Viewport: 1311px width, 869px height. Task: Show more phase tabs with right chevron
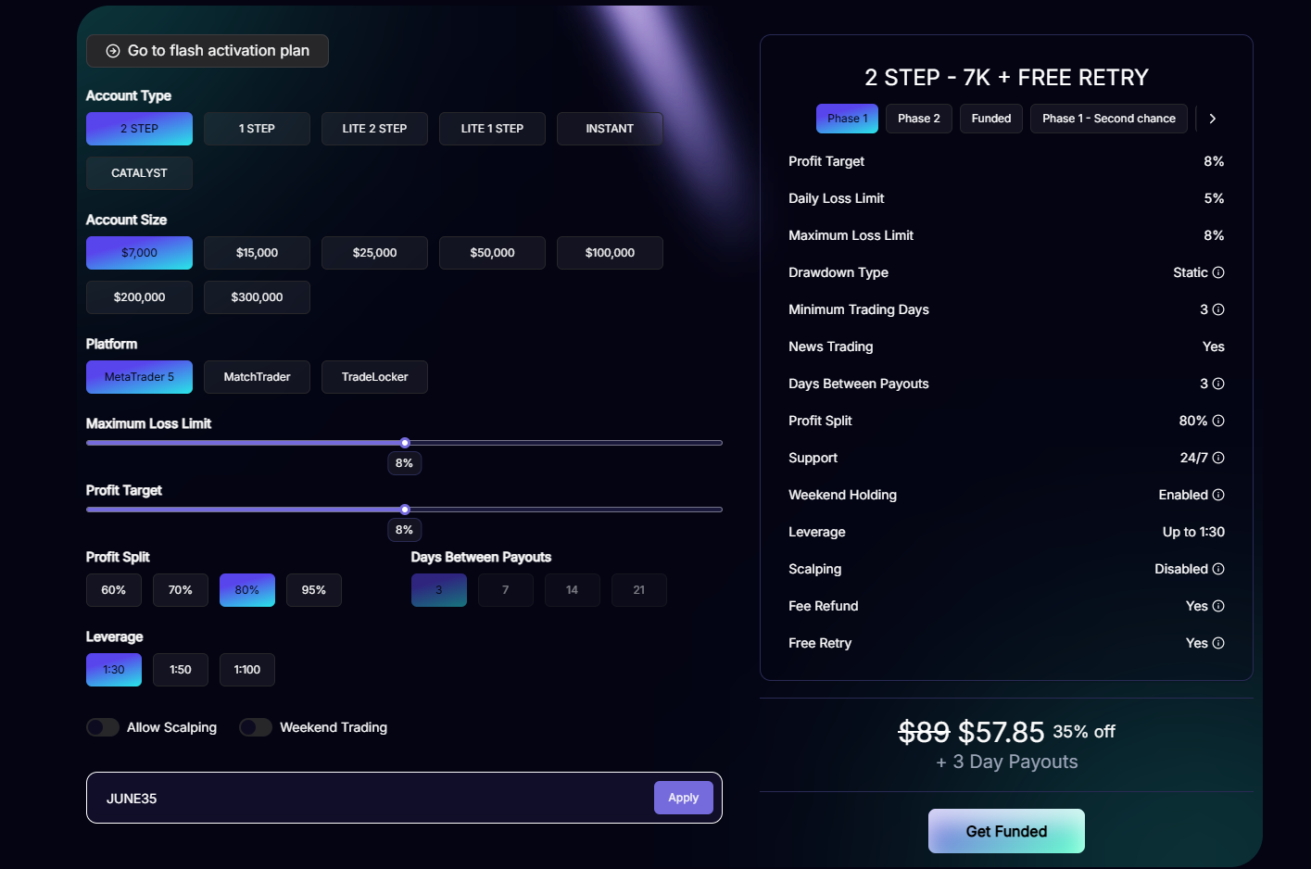coord(1212,119)
